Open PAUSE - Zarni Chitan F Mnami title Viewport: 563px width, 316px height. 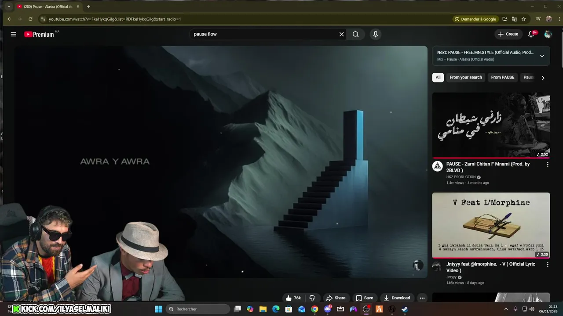point(488,167)
